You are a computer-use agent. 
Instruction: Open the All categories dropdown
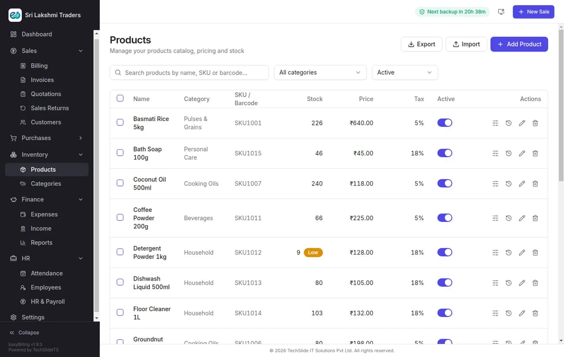[x=320, y=73]
